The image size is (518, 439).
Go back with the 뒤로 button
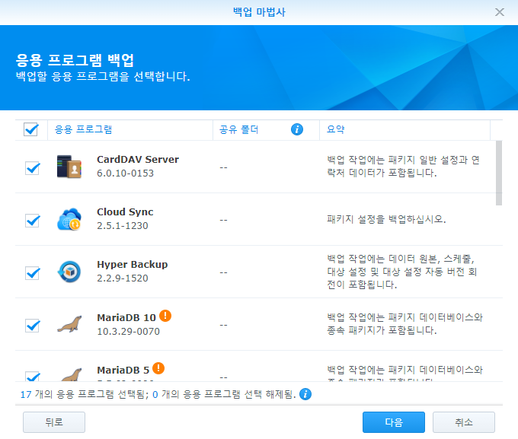[54, 422]
